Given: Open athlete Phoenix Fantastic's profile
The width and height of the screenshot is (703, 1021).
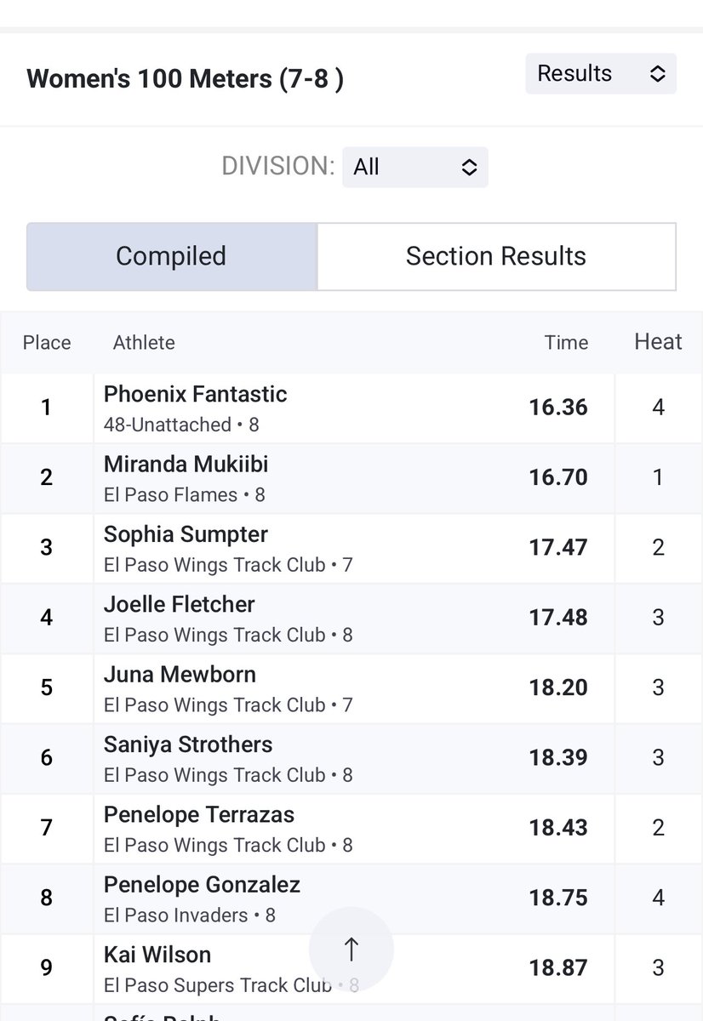Looking at the screenshot, I should [x=195, y=394].
